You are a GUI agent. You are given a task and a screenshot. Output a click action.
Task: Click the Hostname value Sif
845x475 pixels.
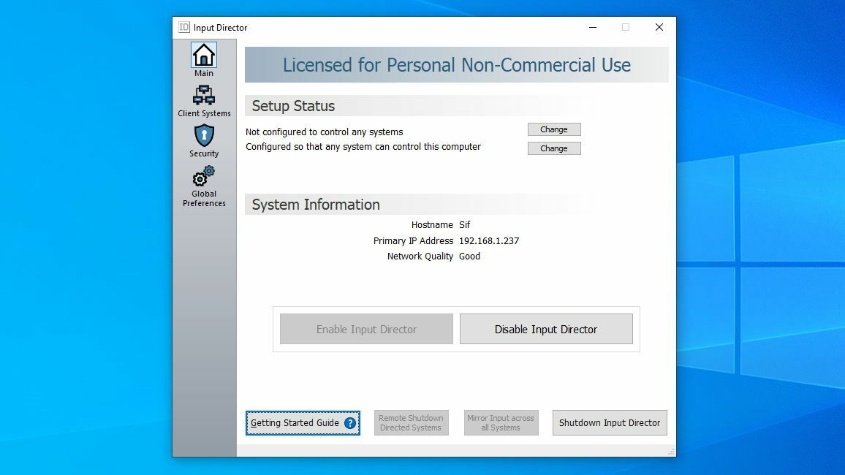pyautogui.click(x=465, y=225)
